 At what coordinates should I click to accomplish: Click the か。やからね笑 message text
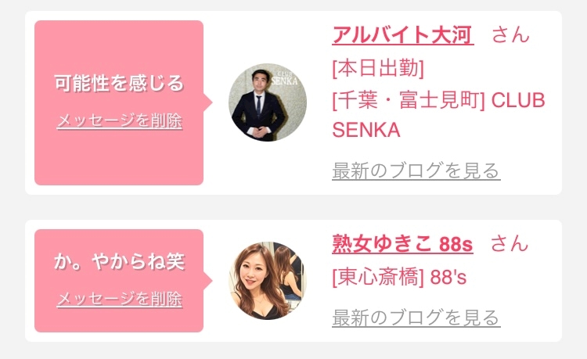click(120, 261)
